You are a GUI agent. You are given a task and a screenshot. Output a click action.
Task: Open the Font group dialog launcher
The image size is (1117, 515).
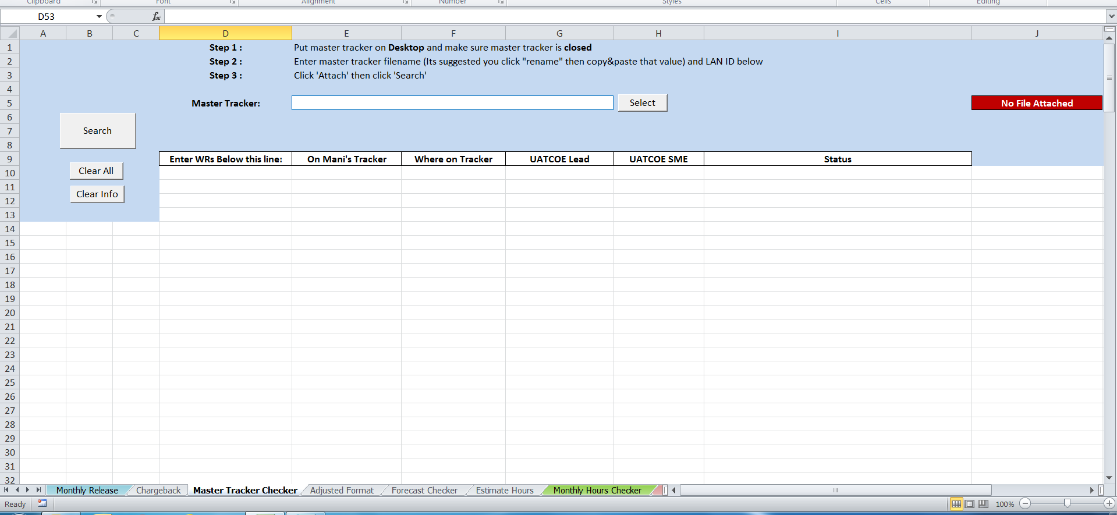tap(232, 2)
